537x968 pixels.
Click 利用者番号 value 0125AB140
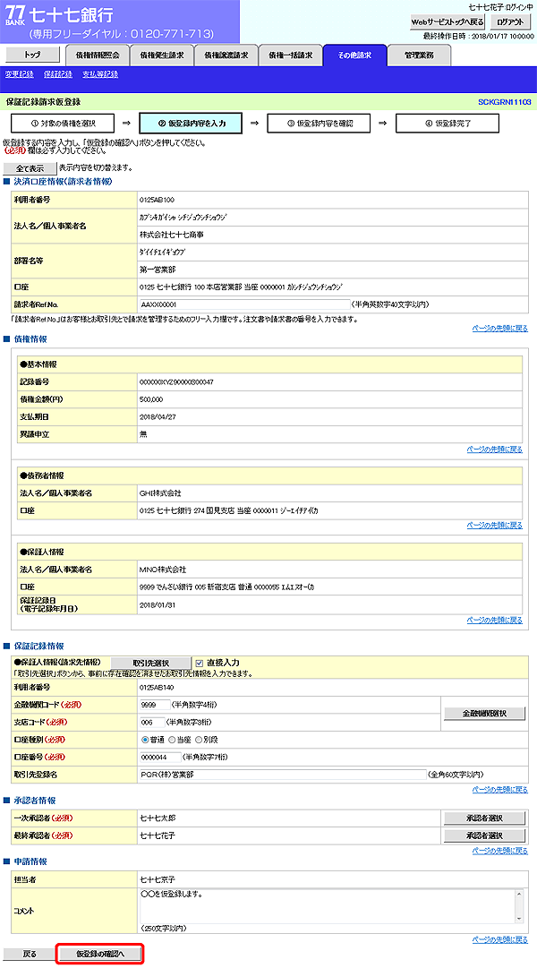click(x=158, y=687)
